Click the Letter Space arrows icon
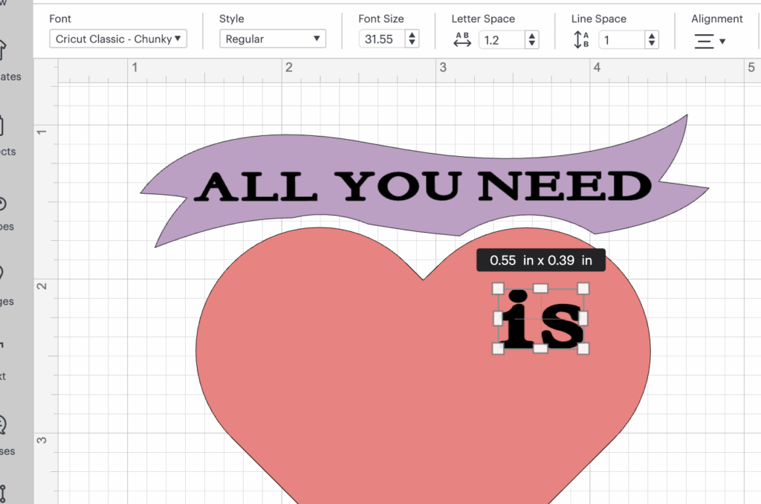Image resolution: width=761 pixels, height=504 pixels. tap(462, 40)
